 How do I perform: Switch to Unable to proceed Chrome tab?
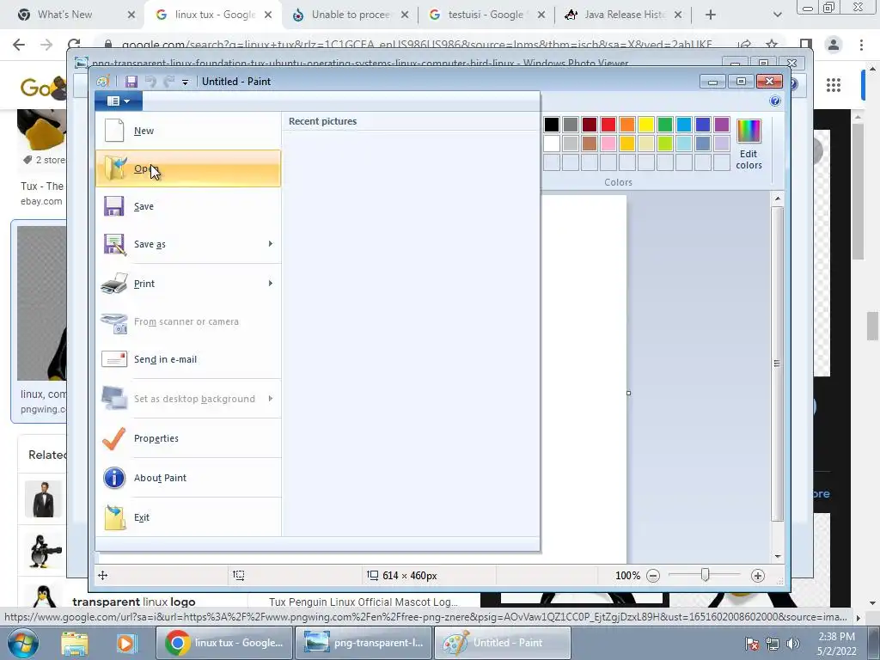tap(351, 15)
